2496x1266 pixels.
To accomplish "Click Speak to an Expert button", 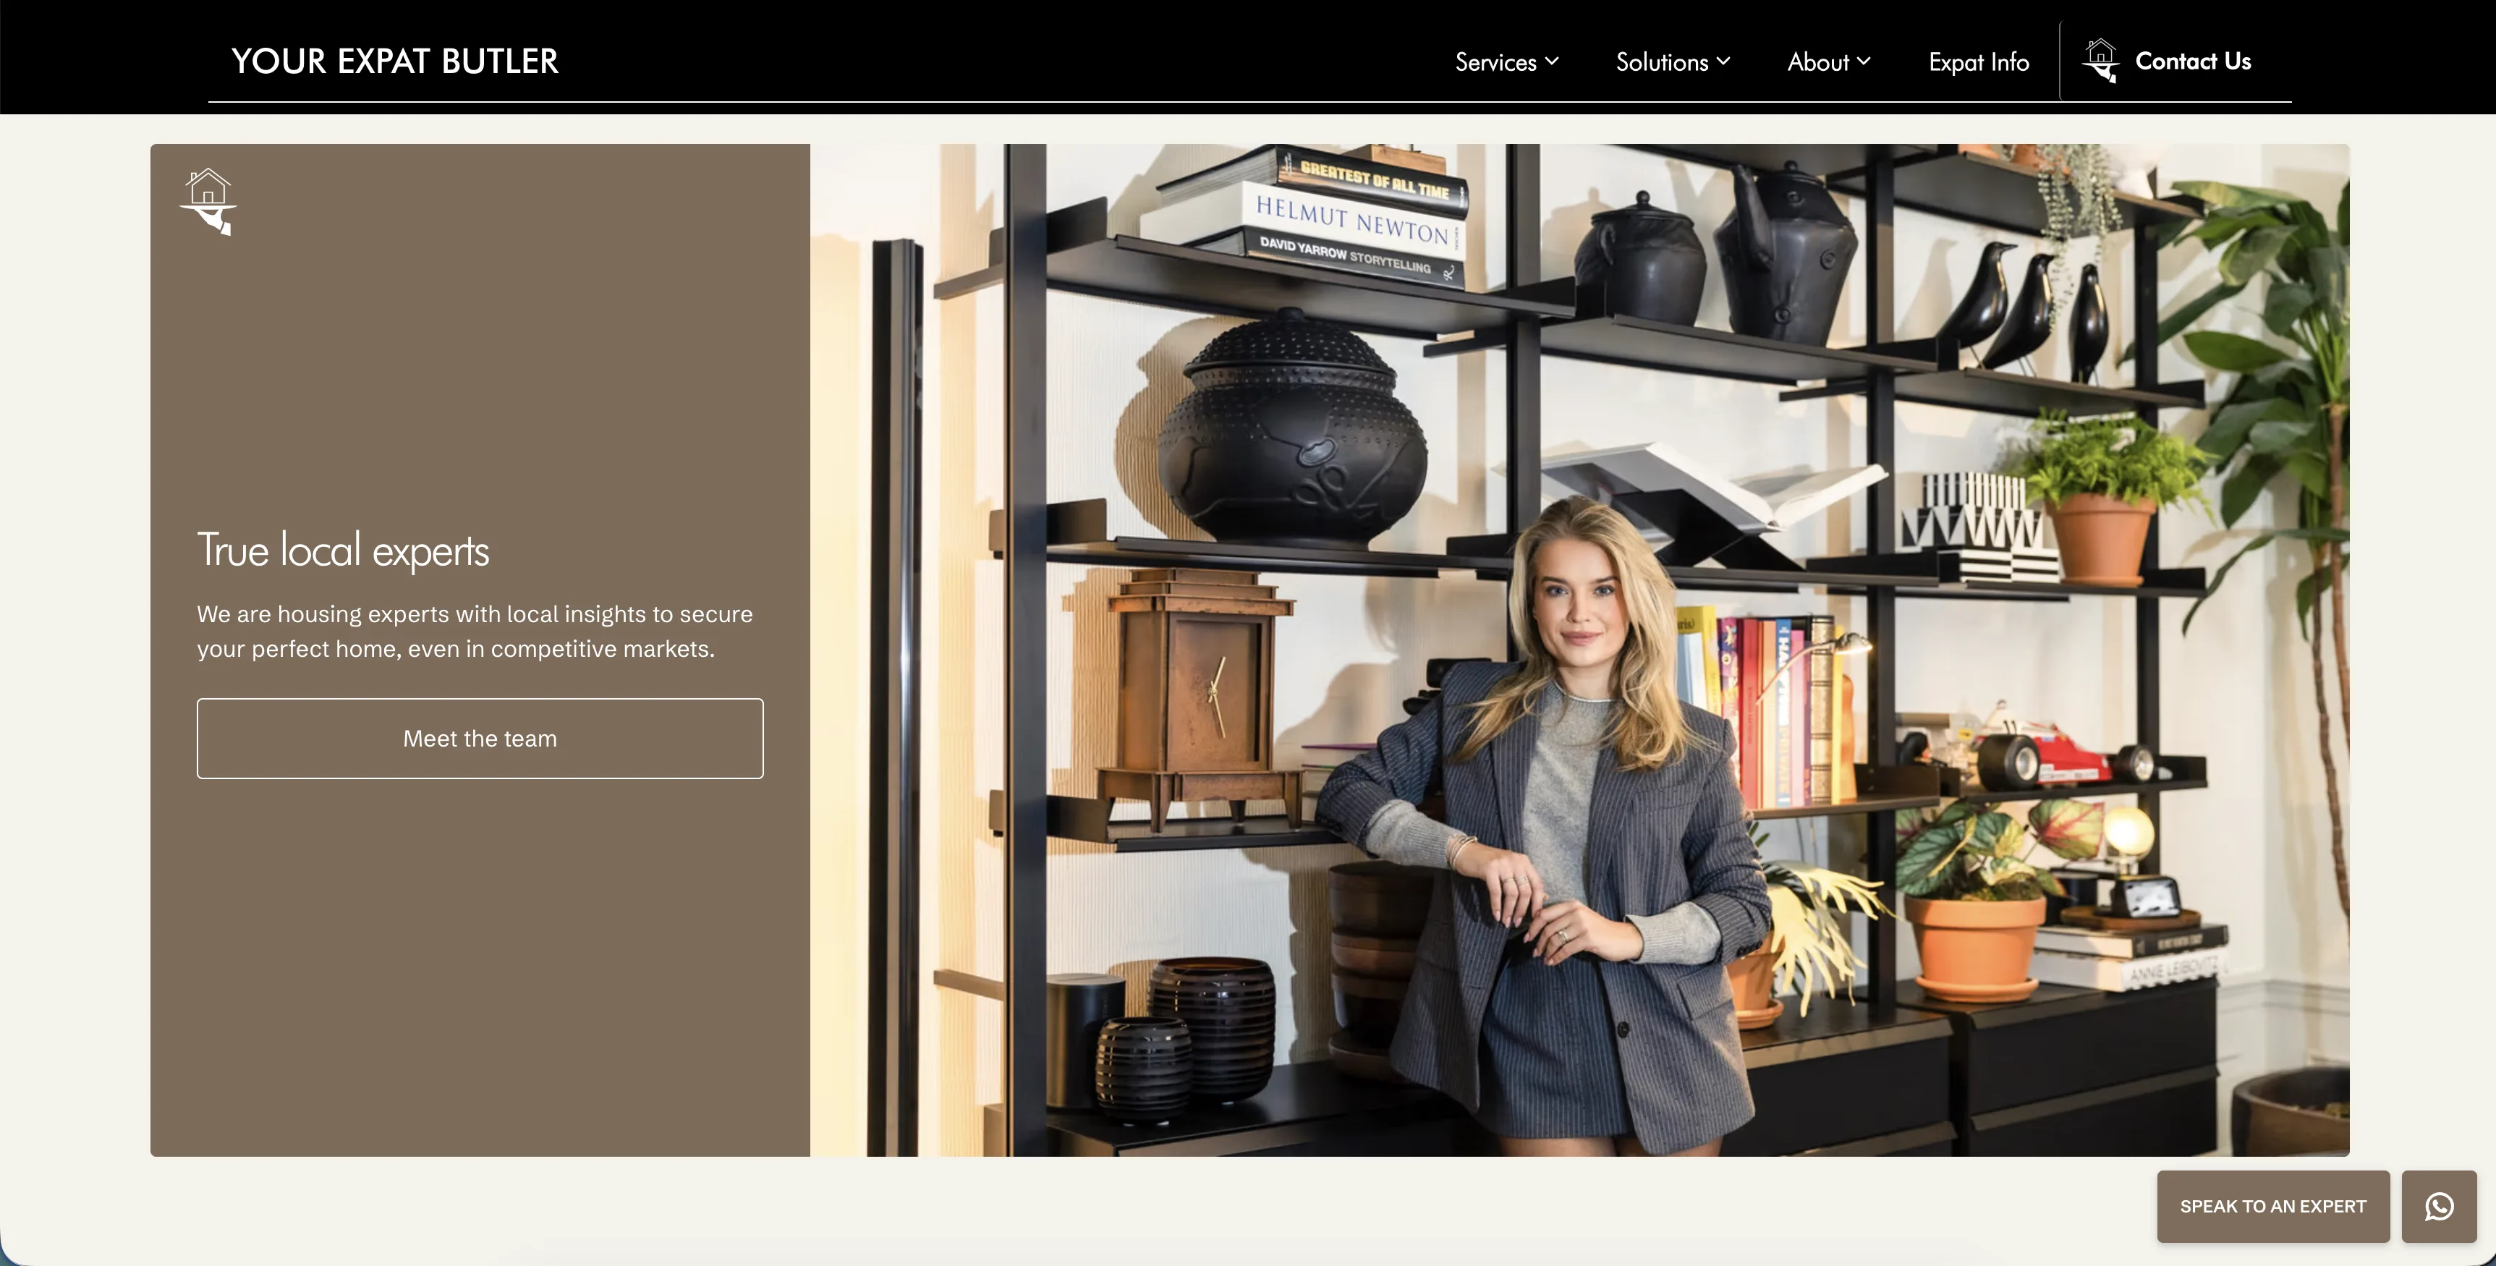I will [2272, 1206].
